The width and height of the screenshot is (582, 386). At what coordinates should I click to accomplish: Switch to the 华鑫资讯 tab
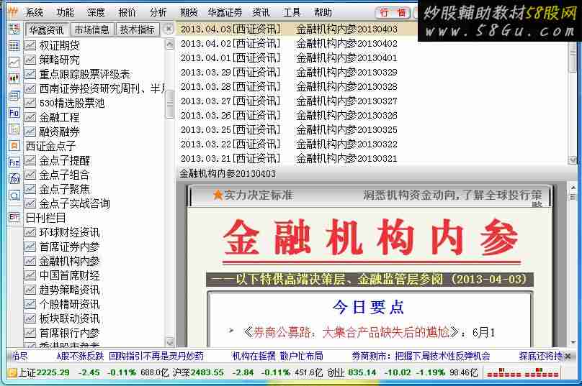pyautogui.click(x=47, y=29)
